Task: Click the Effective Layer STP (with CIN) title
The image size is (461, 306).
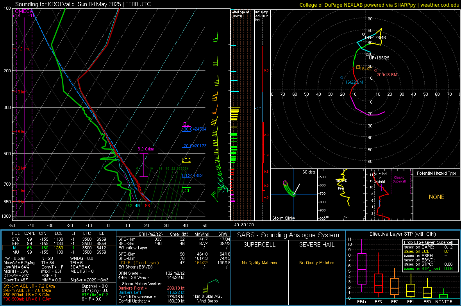Action: 402,234
